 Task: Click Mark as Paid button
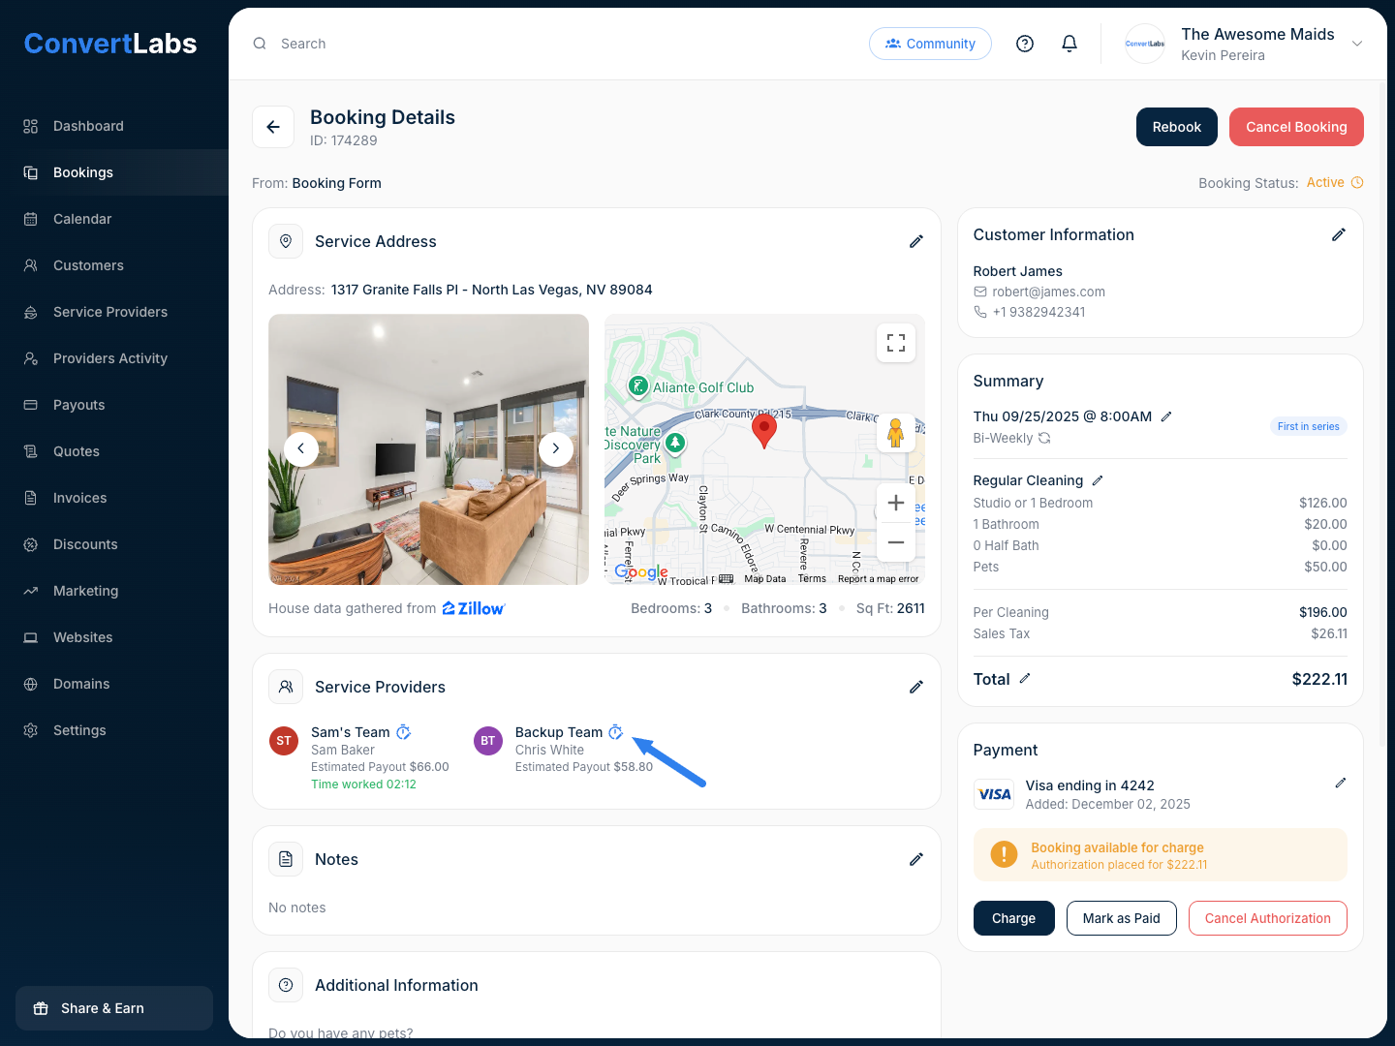[1122, 918]
